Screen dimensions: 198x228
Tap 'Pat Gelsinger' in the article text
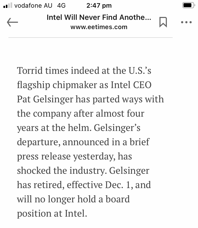[45, 100]
